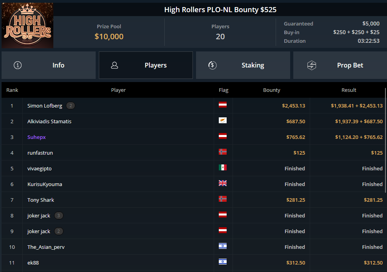Click Tony Shark's Norway flag
Viewport: 387px width, 272px height.
(x=223, y=199)
